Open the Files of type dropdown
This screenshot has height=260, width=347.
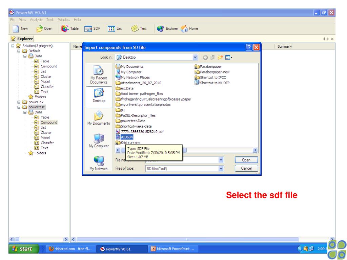click(221, 169)
